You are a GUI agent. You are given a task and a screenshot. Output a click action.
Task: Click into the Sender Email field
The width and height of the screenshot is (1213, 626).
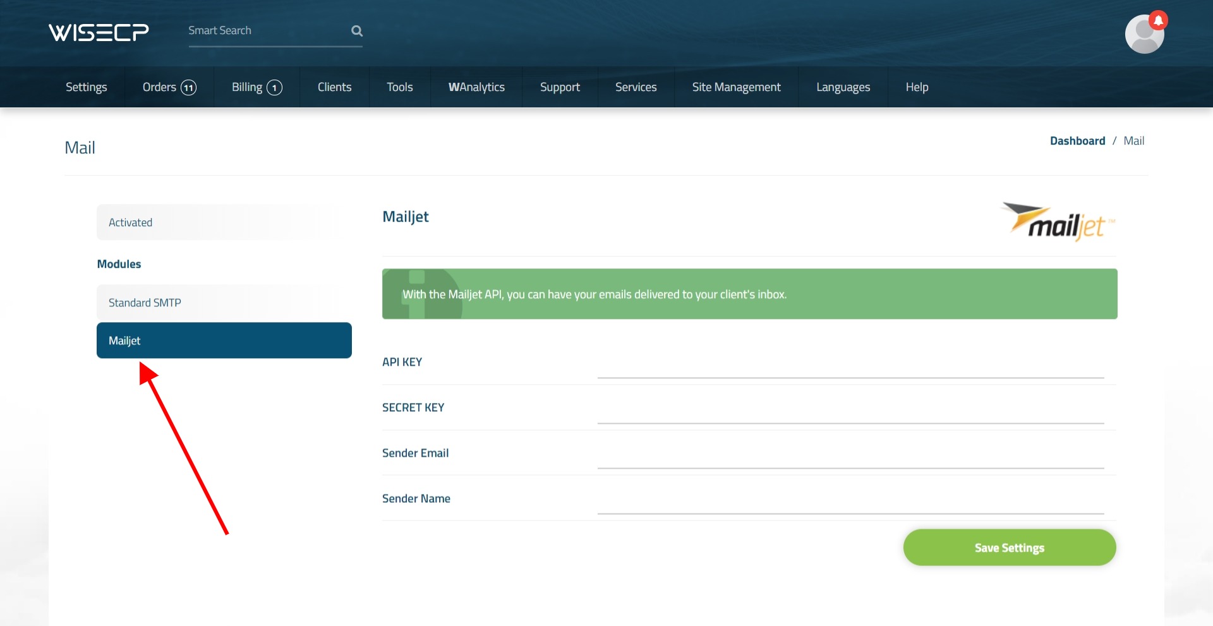(x=850, y=456)
